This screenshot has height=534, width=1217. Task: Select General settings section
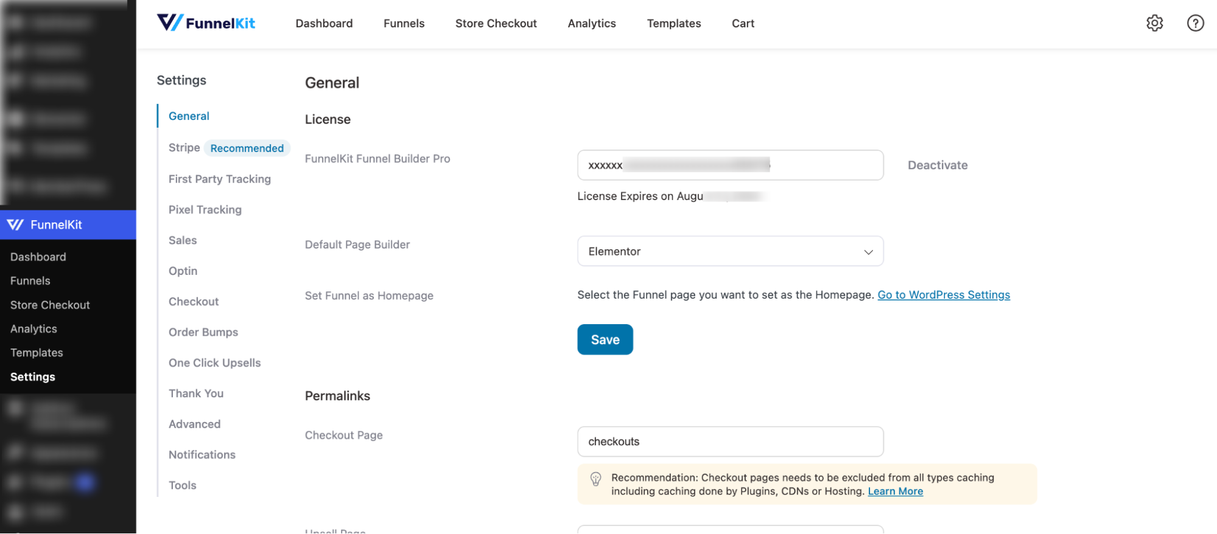coord(189,116)
